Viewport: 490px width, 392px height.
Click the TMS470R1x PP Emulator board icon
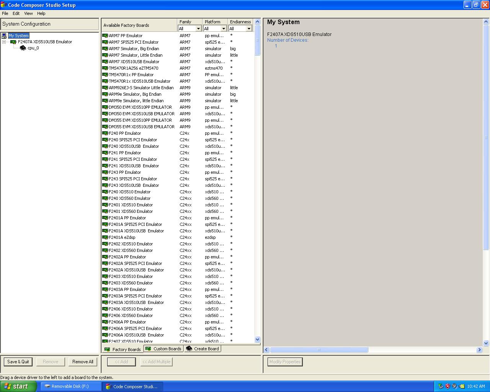coord(105,75)
